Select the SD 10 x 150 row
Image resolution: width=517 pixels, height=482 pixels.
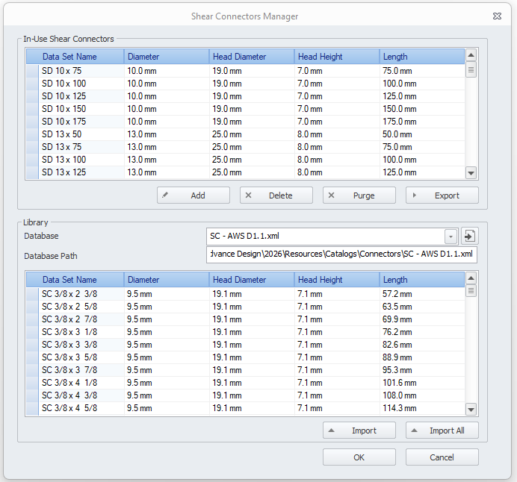tap(245, 109)
